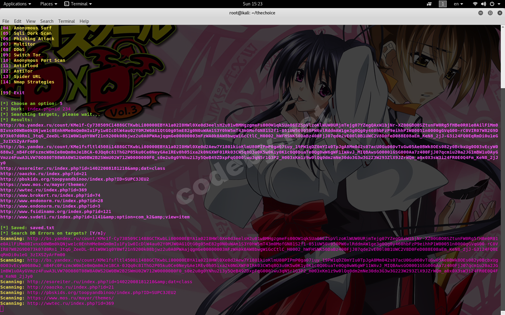Click the [99] Exit line
Image resolution: width=505 pixels, height=315 pixels.
(13, 93)
